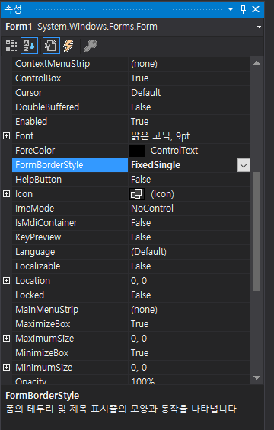Click the Property Pages wrench icon
This screenshot has width=274, height=430.
(x=91, y=46)
